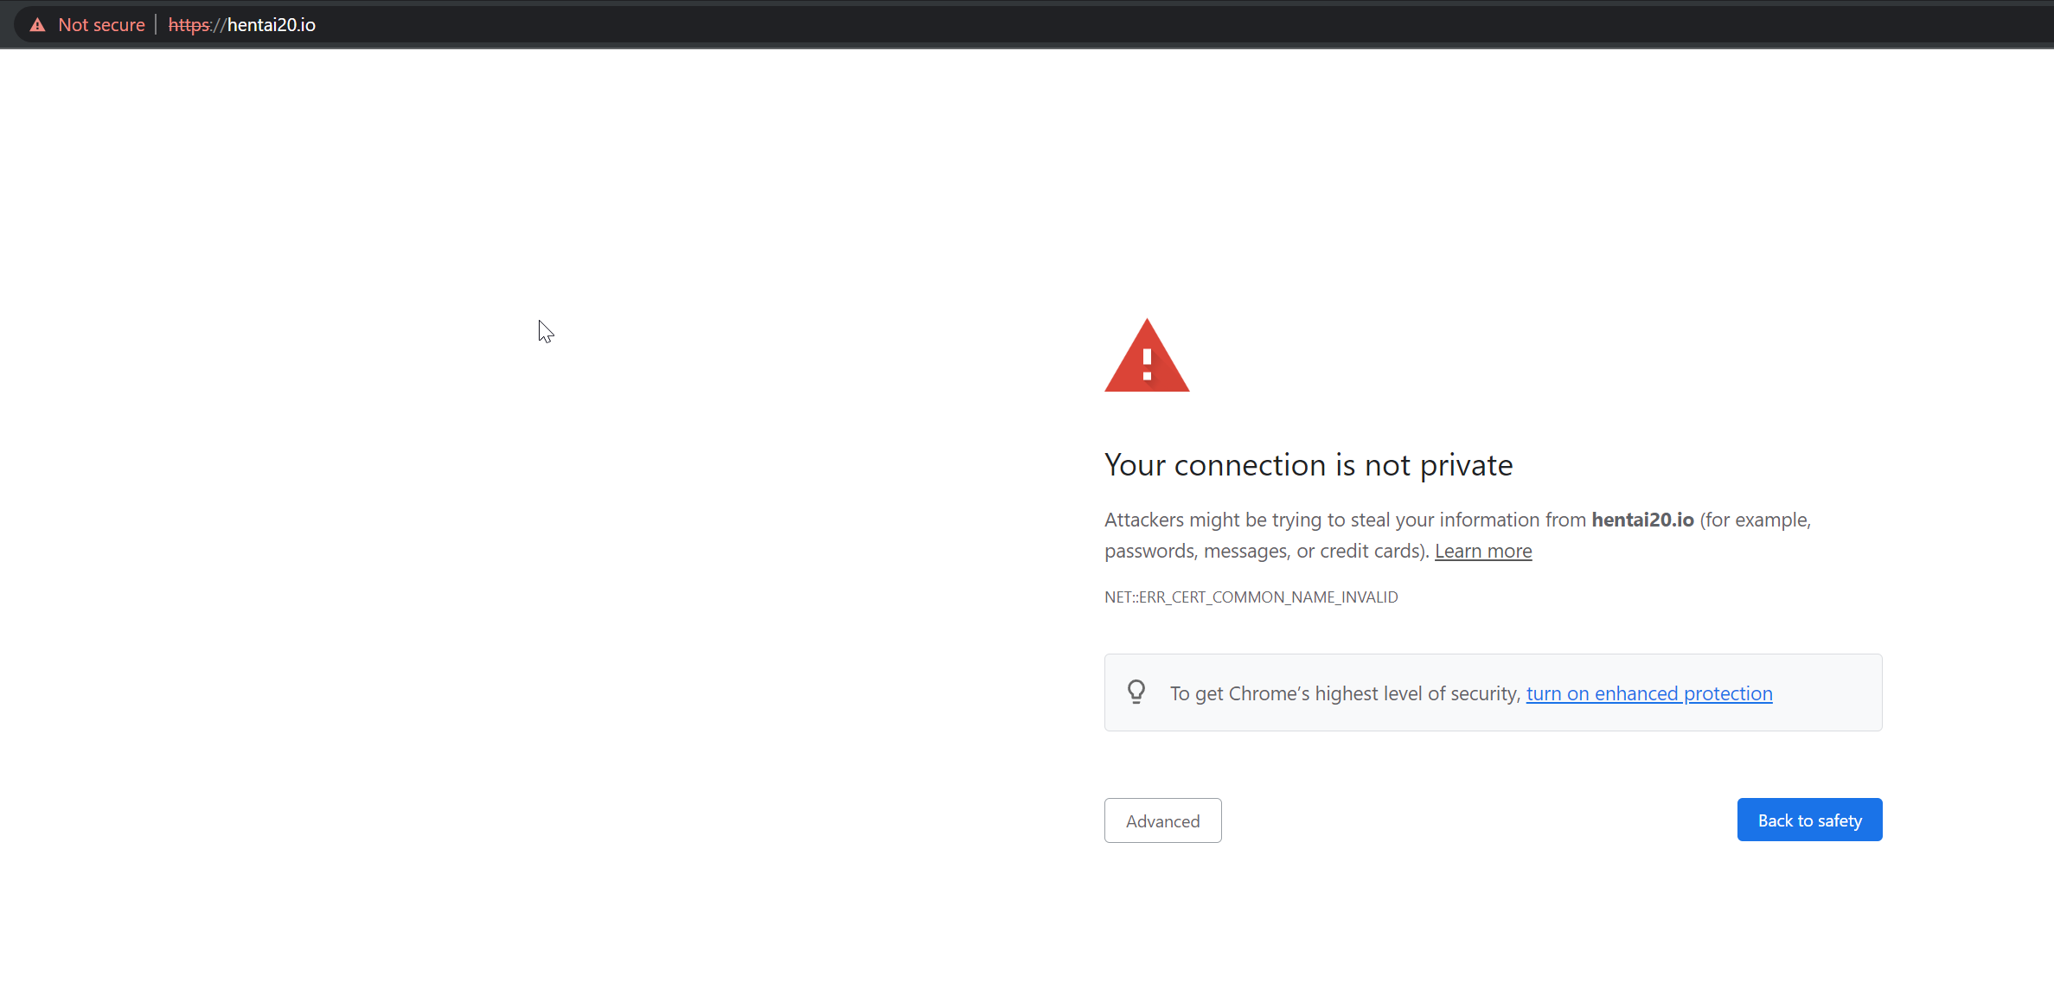Leave the page with Back to safety
The width and height of the screenshot is (2054, 983).
(x=1809, y=820)
